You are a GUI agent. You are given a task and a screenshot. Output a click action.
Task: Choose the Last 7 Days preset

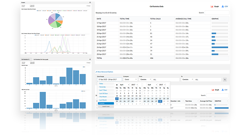106,90
